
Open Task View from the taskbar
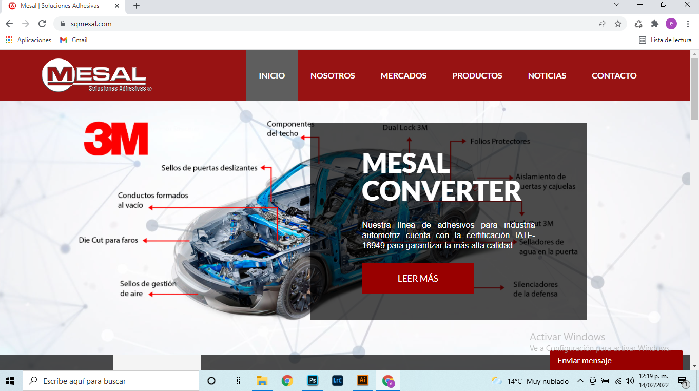coord(236,381)
